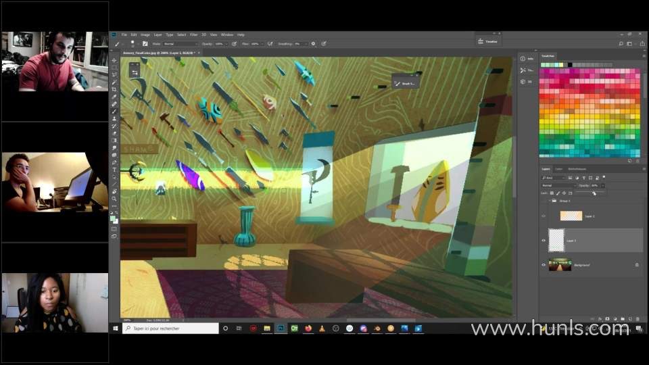Toggle airbrush build-up mode
The width and height of the screenshot is (649, 365).
pos(270,43)
